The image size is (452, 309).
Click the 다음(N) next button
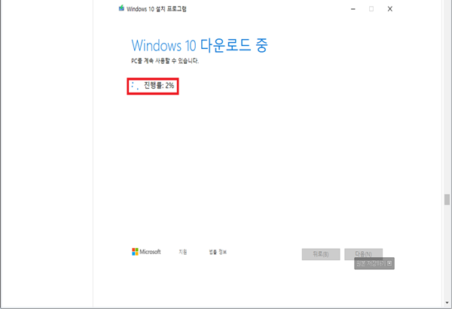(363, 253)
